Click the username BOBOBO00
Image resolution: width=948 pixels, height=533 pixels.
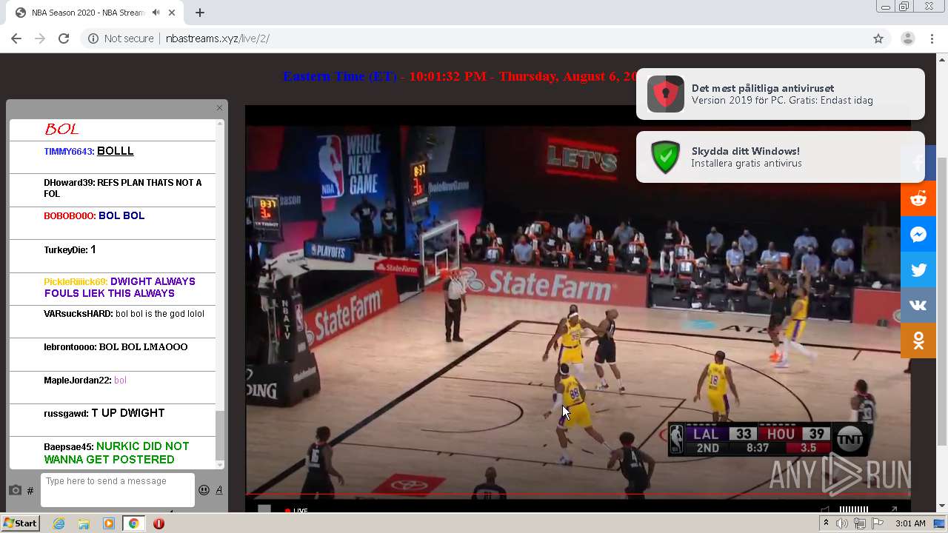[69, 216]
